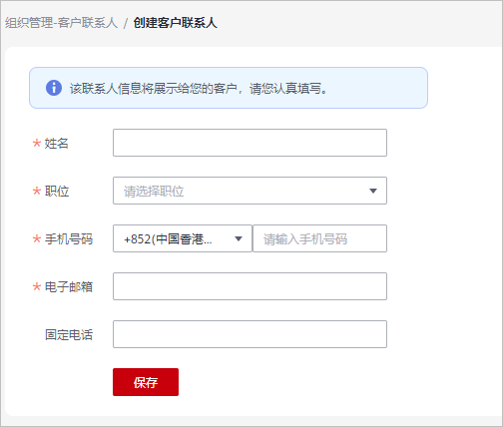Click the red asterisk beside 姓名
Screen dimensions: 503x427
(x=37, y=144)
